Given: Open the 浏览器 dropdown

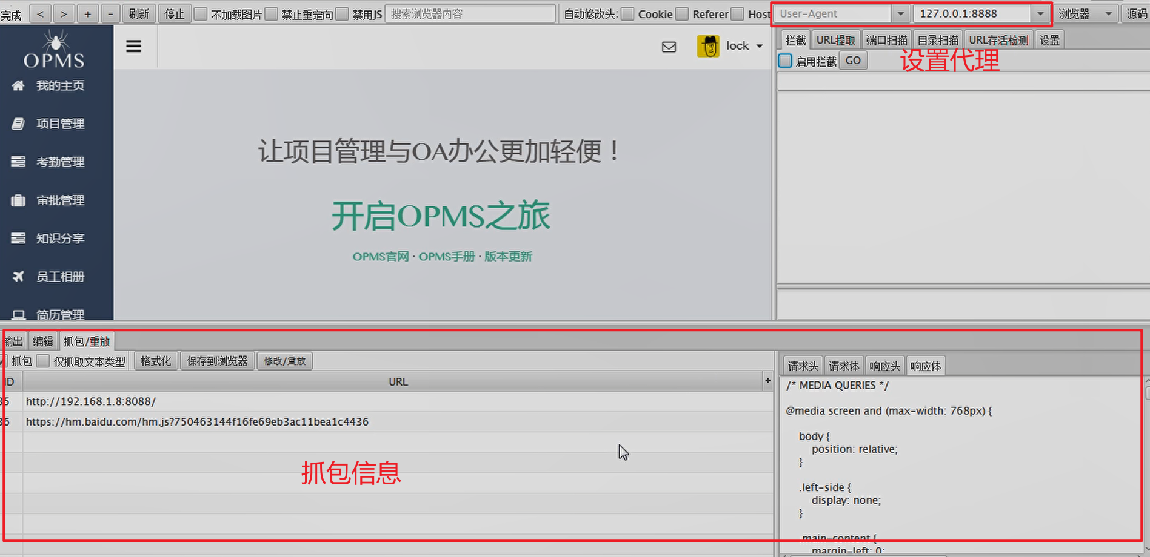Looking at the screenshot, I should point(1088,13).
